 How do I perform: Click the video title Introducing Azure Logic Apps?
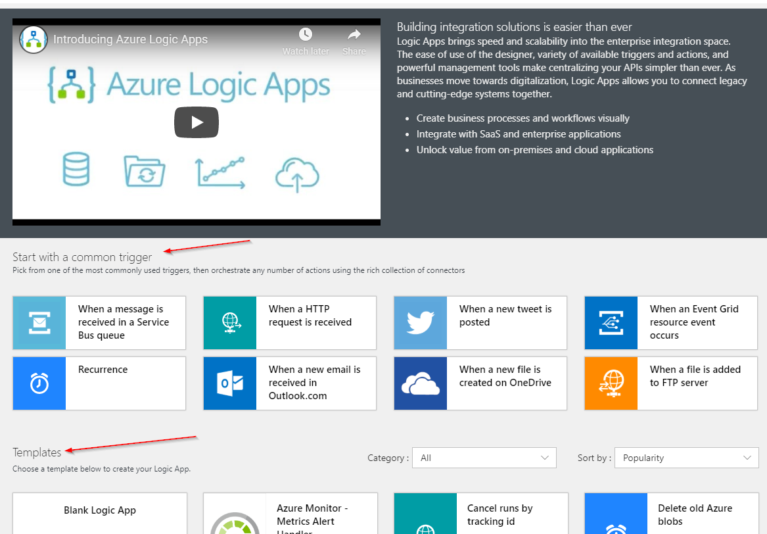pos(130,39)
